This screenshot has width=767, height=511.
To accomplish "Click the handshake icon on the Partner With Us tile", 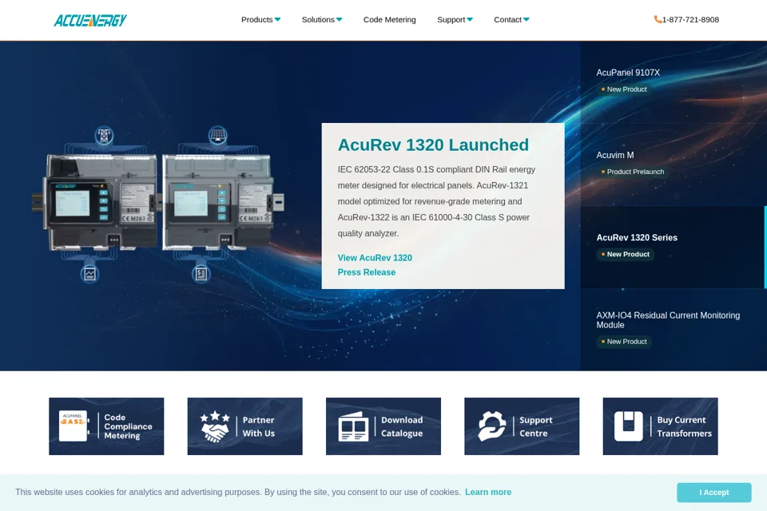I will click(x=215, y=426).
